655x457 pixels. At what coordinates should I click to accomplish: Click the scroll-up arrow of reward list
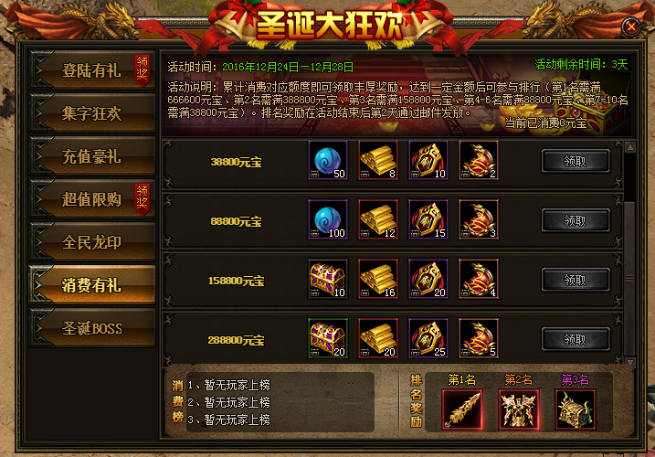[630, 147]
